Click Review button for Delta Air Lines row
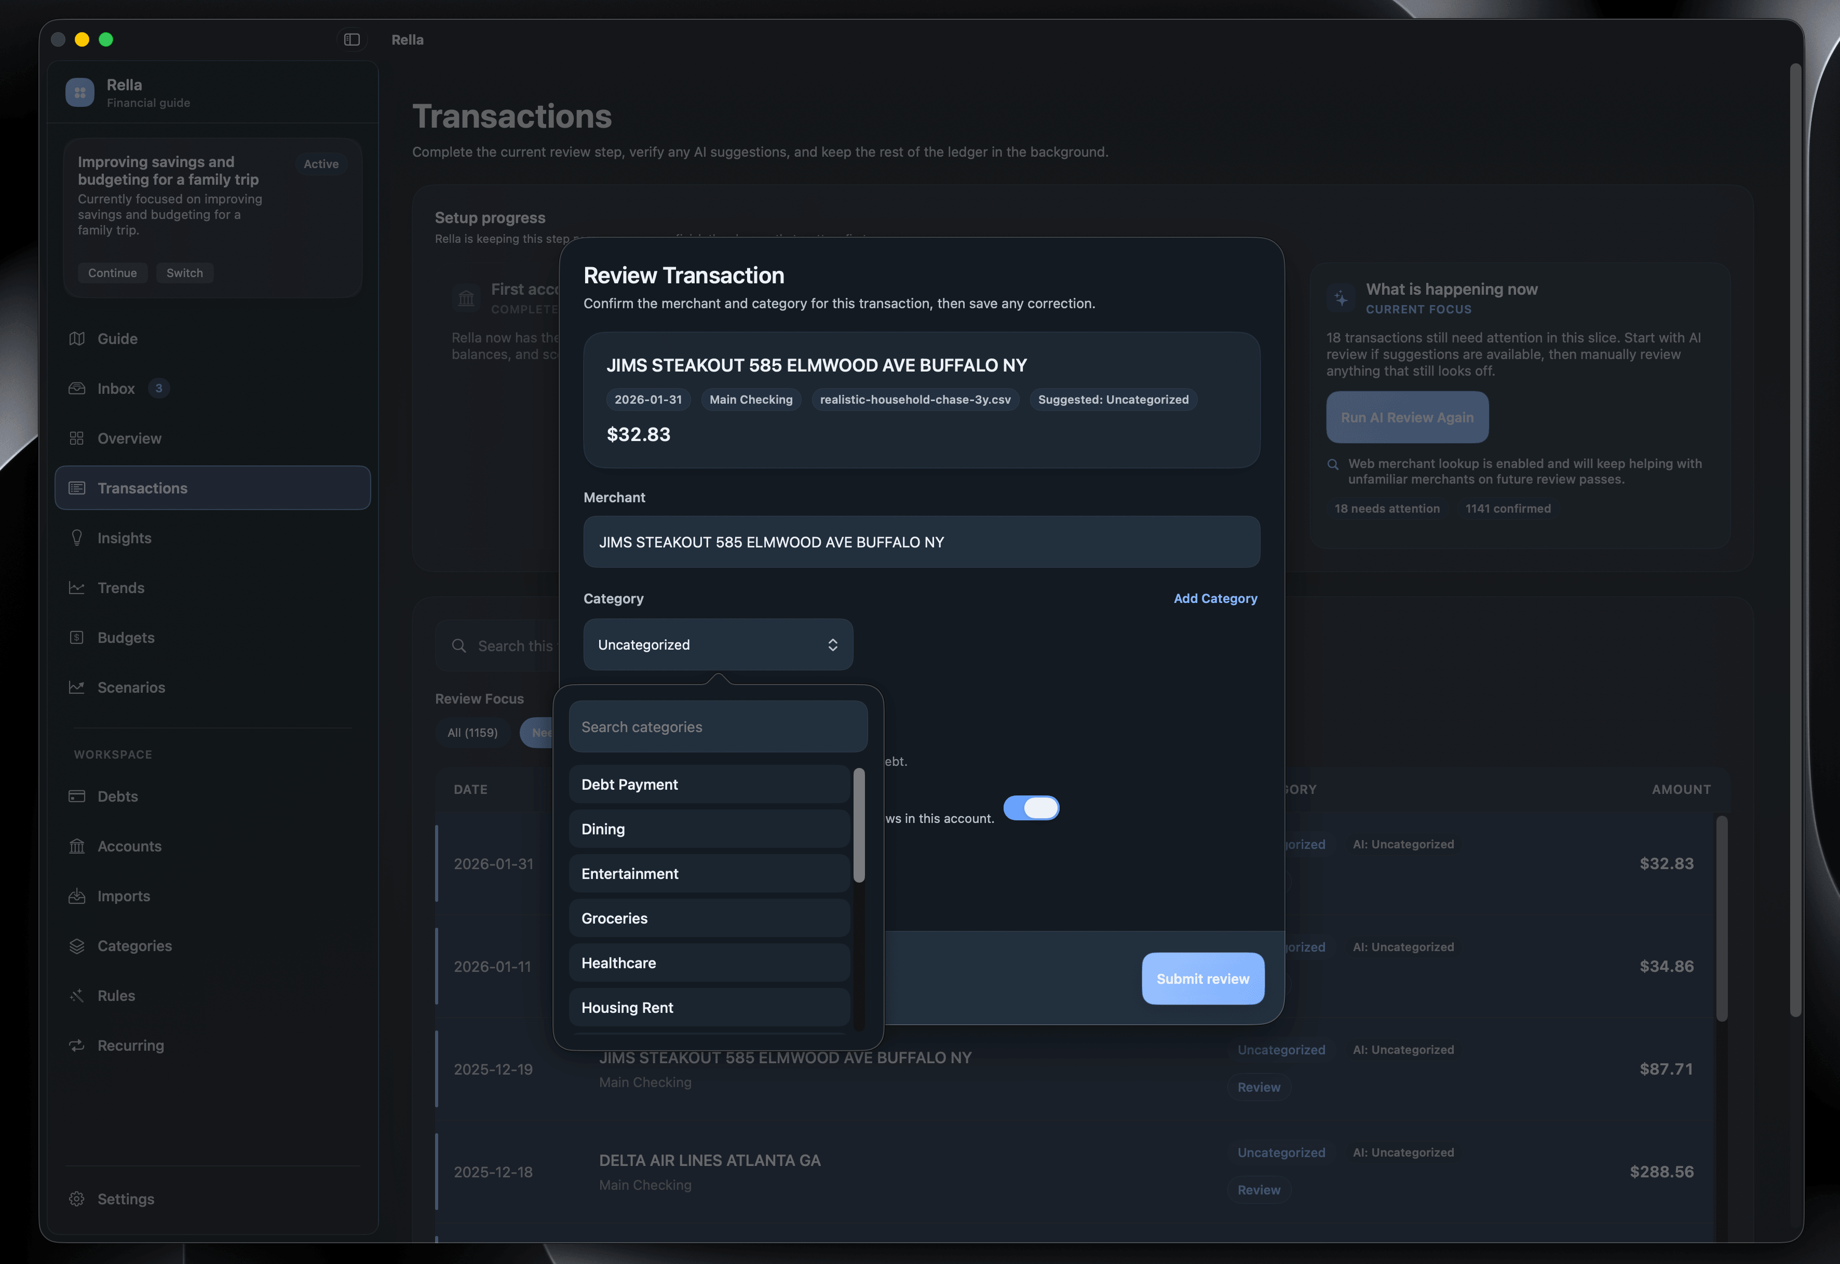 click(x=1259, y=1190)
